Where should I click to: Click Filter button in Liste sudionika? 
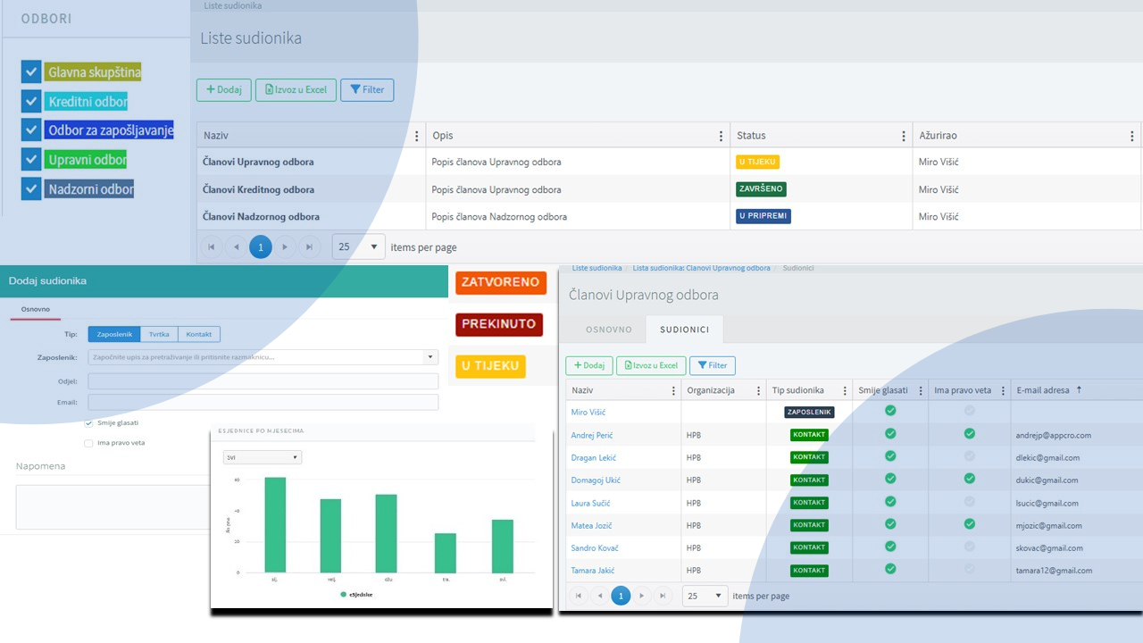pos(367,89)
